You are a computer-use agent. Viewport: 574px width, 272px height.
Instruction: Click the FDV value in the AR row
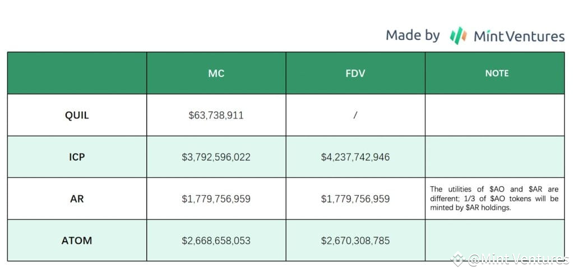point(355,199)
